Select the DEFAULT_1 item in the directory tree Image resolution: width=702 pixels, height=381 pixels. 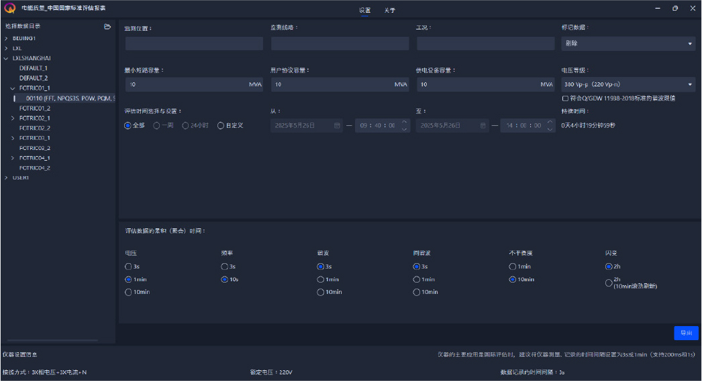tap(34, 68)
